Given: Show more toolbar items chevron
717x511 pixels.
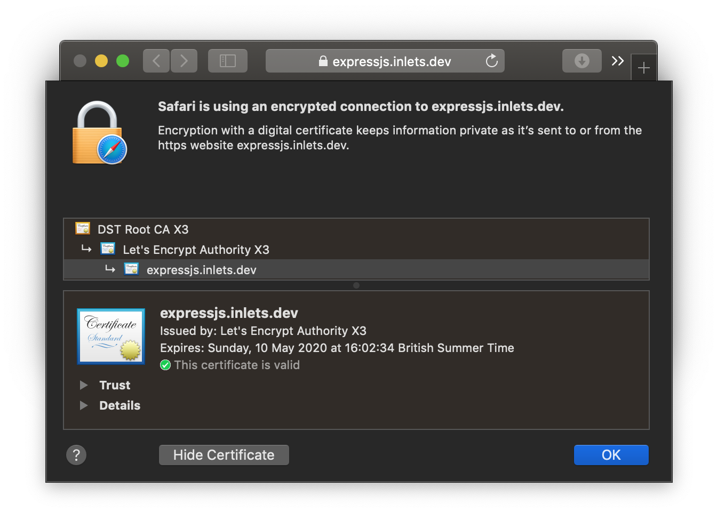Looking at the screenshot, I should (617, 61).
